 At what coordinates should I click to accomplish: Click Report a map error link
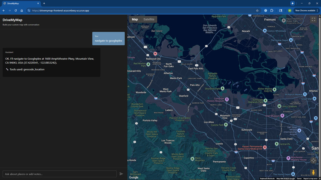(x=310, y=178)
